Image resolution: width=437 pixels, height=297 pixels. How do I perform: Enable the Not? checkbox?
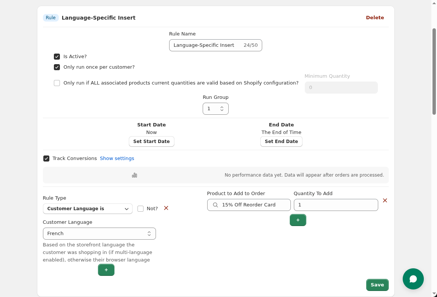(x=140, y=208)
